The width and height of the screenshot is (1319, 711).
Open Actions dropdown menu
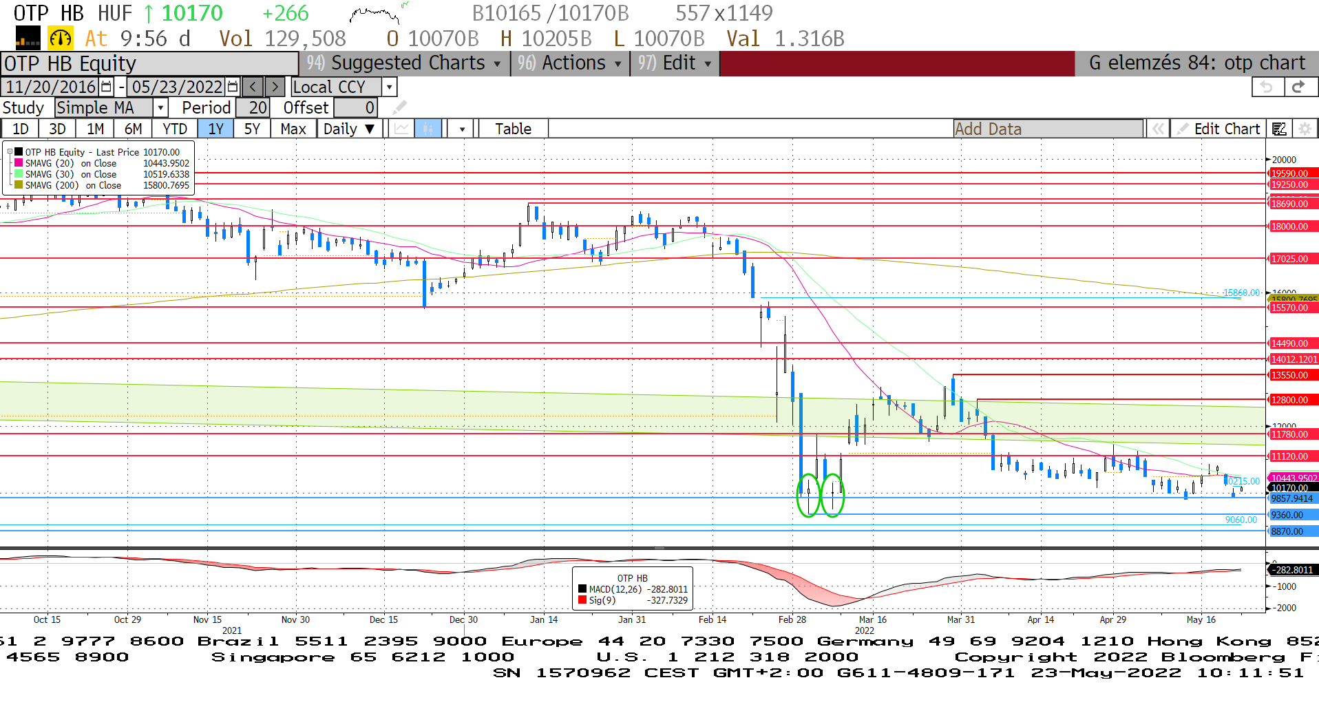pos(570,63)
